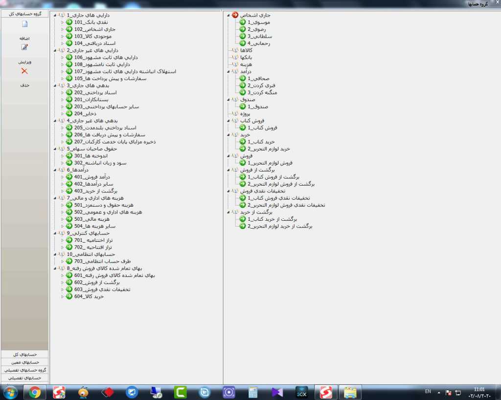This screenshot has height=400, width=501.
Task: Click the ویرایش (edit) pencil icon
Action: 25,47
